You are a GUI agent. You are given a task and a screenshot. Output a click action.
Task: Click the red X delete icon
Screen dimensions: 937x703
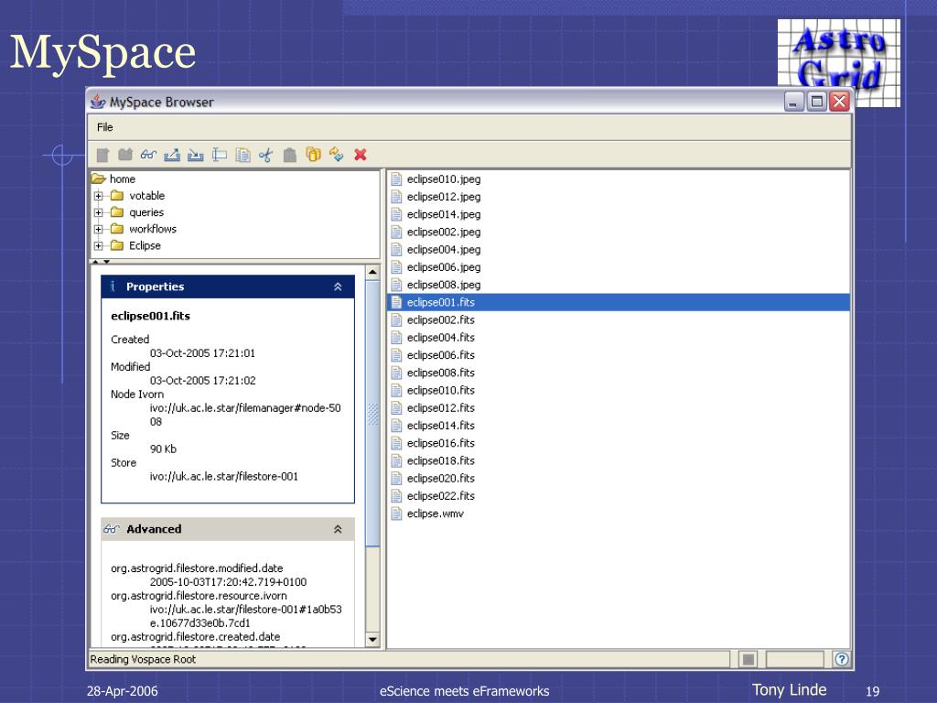pyautogui.click(x=361, y=155)
